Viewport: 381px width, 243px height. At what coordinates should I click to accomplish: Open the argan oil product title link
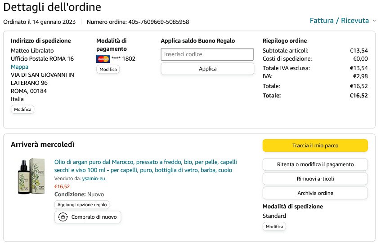tap(145, 166)
